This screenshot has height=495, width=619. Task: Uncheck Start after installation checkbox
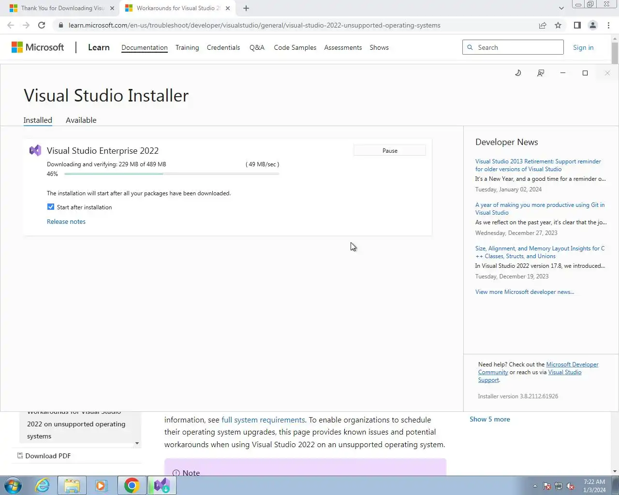click(x=51, y=207)
